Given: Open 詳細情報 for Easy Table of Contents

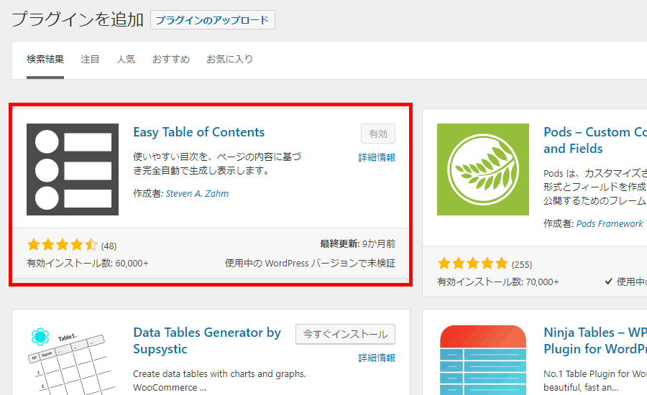Looking at the screenshot, I should click(377, 157).
